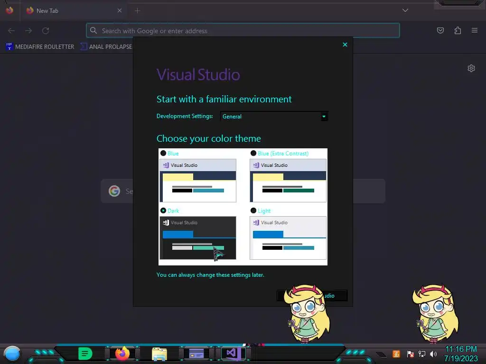Open Pocket save icon in Firefox

click(x=440, y=30)
